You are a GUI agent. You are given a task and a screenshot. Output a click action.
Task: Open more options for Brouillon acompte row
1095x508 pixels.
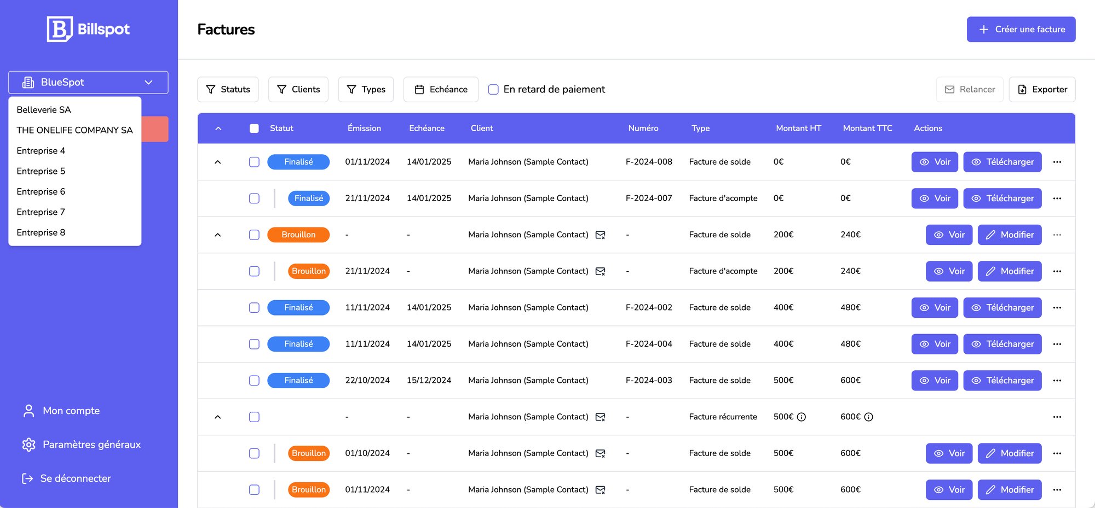(1057, 271)
